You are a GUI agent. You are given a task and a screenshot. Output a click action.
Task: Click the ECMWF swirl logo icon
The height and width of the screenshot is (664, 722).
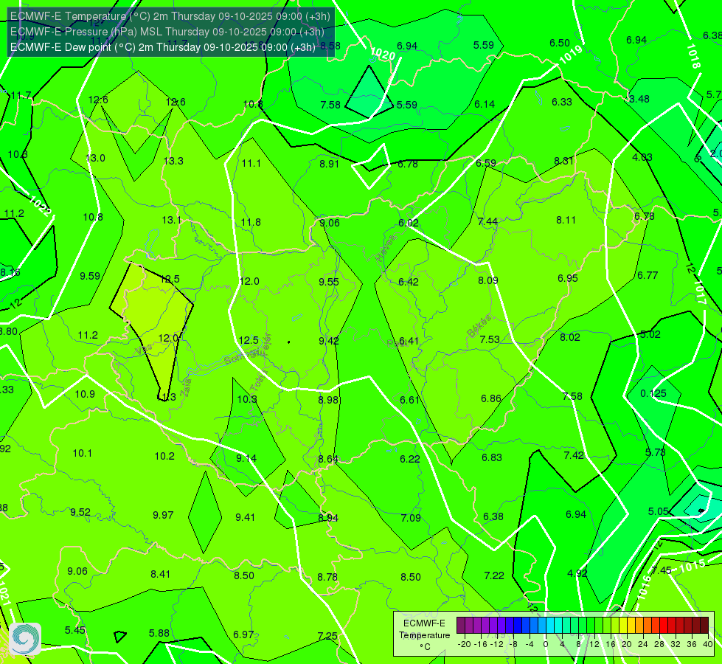pyautogui.click(x=25, y=639)
